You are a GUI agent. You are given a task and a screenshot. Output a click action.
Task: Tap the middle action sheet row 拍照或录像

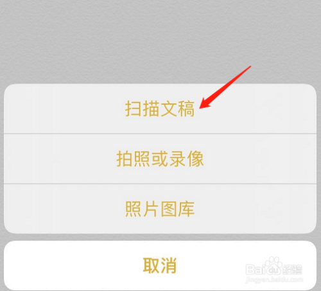pos(160,159)
